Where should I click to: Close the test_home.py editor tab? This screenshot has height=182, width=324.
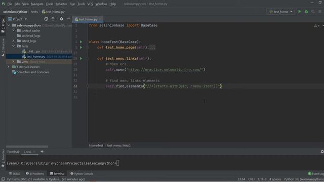pos(101,19)
